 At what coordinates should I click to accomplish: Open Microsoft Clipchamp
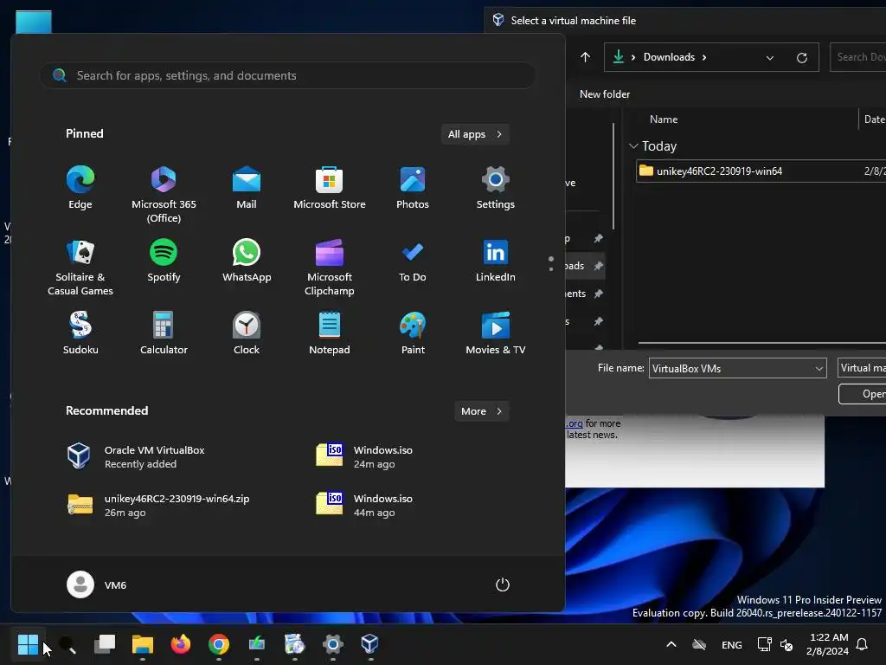pos(330,268)
